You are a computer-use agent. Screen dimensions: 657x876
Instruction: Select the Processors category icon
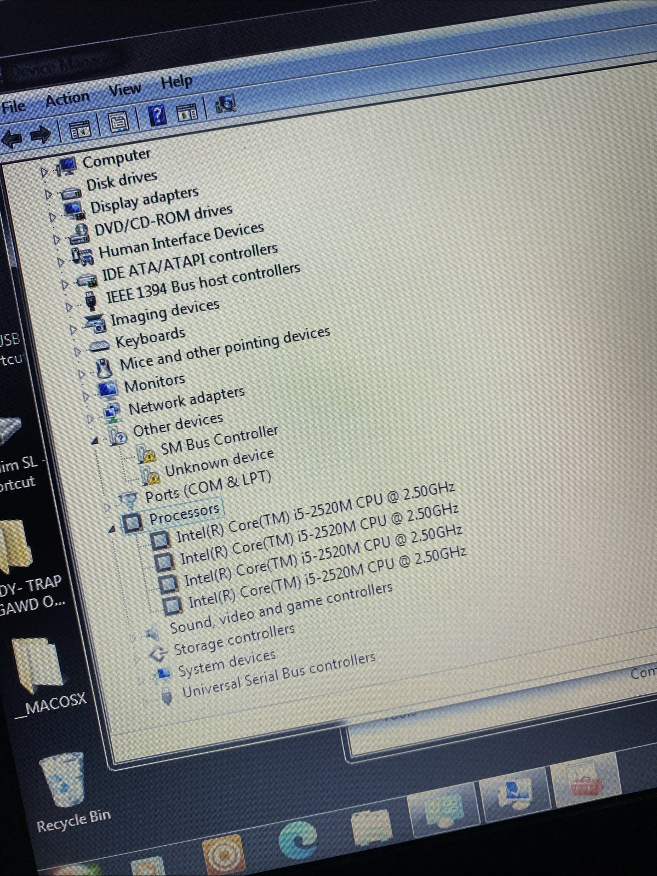coord(133,522)
